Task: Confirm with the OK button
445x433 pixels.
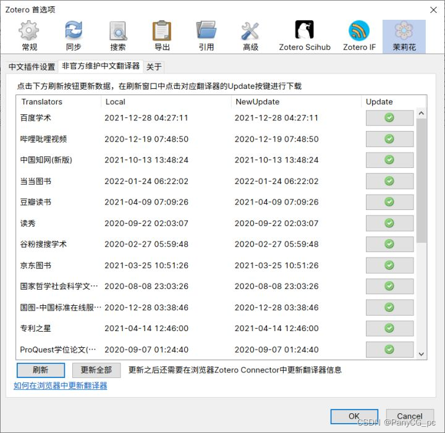Action: click(354, 416)
